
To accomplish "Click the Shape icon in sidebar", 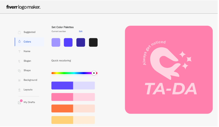I will pyautogui.click(x=19, y=71).
